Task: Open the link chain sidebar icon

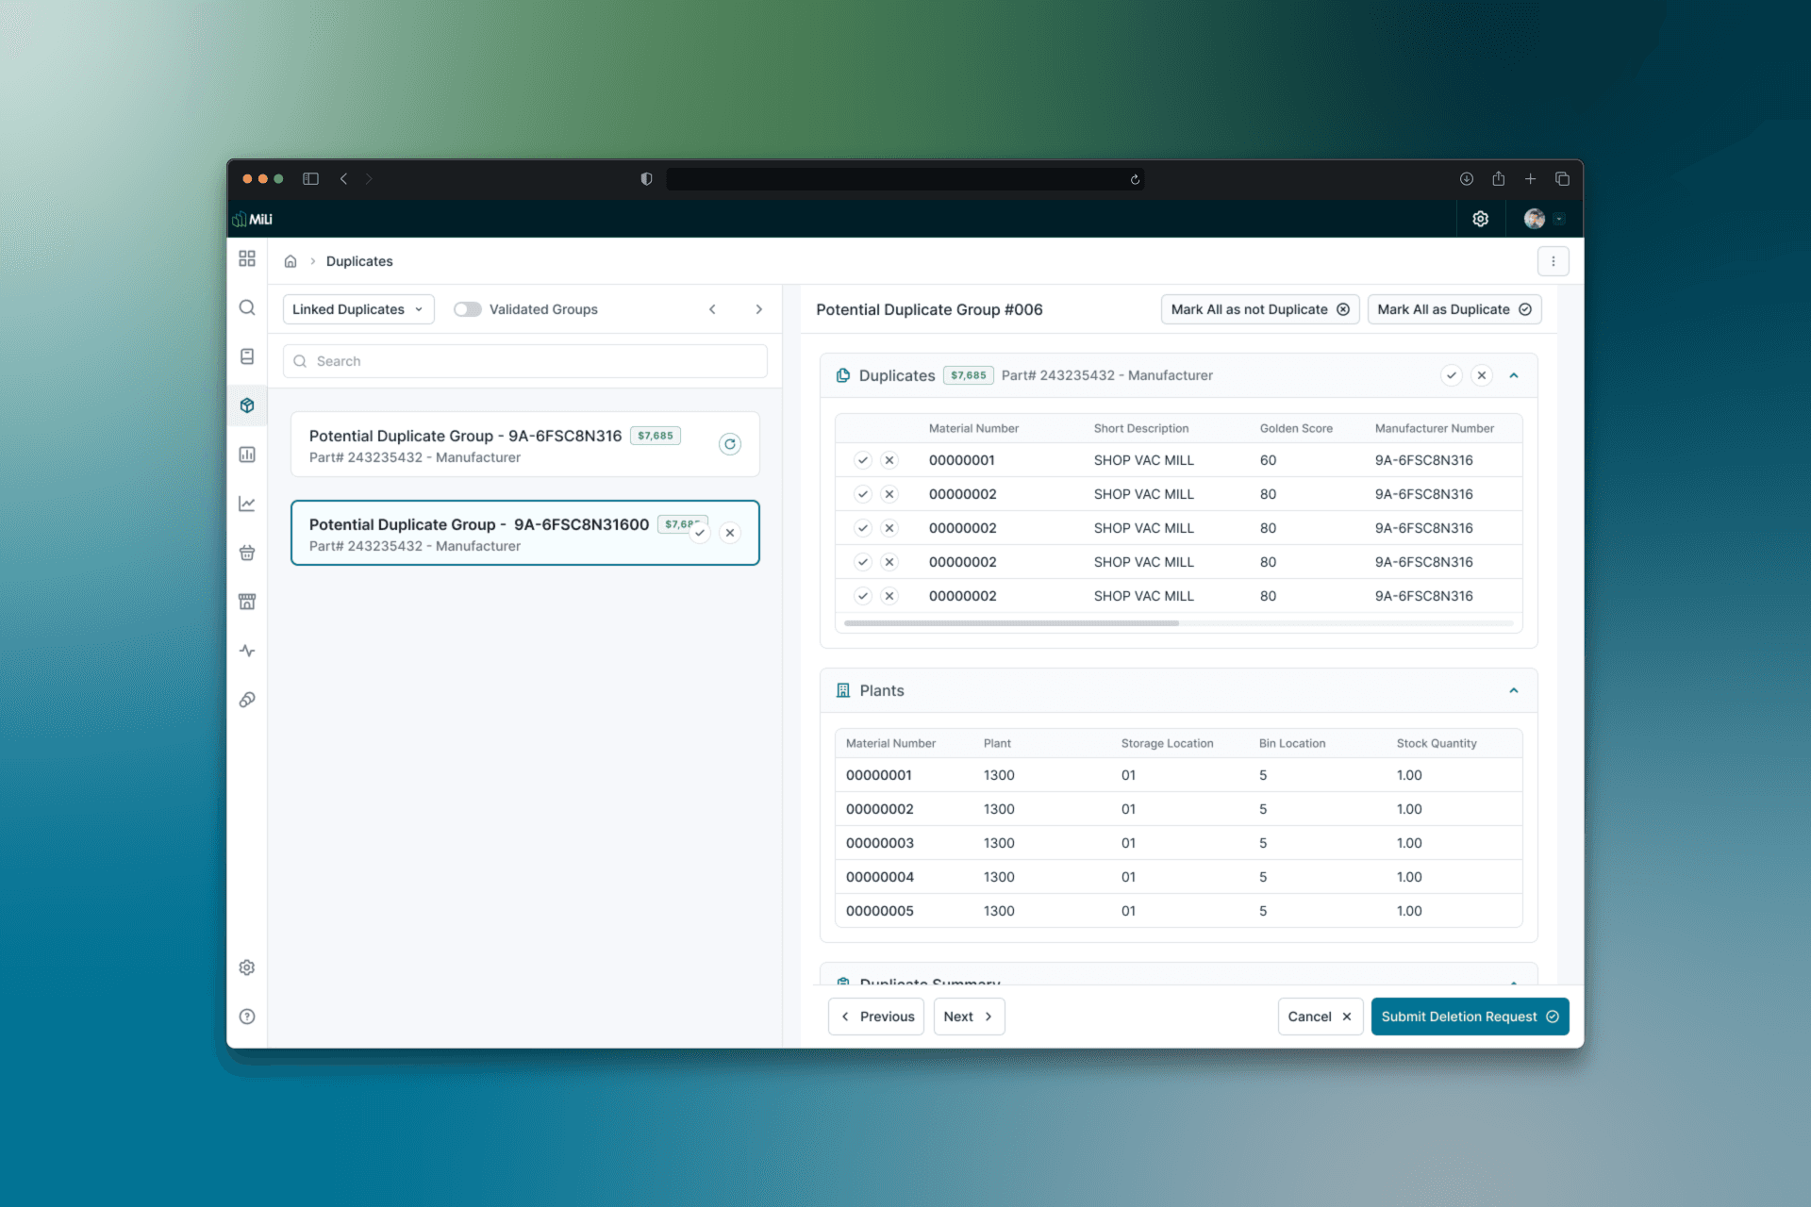Action: pyautogui.click(x=247, y=700)
